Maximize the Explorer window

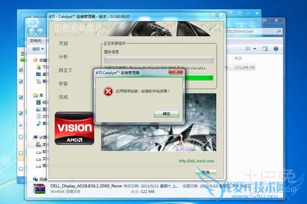[x=265, y=20]
